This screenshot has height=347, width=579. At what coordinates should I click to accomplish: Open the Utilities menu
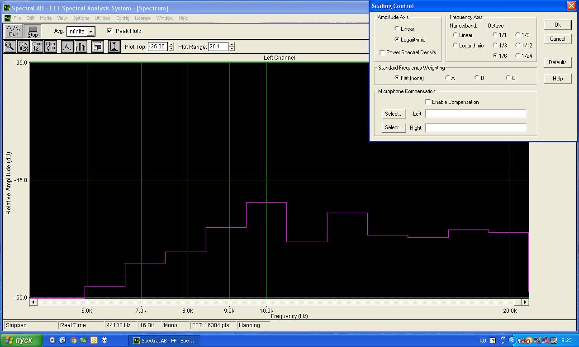(102, 18)
